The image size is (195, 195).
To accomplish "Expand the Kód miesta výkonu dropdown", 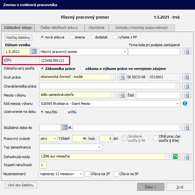I will [177, 104].
